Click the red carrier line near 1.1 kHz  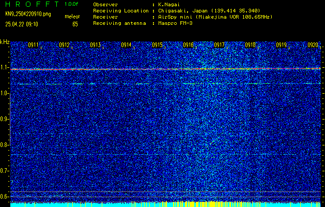(x=165, y=69)
